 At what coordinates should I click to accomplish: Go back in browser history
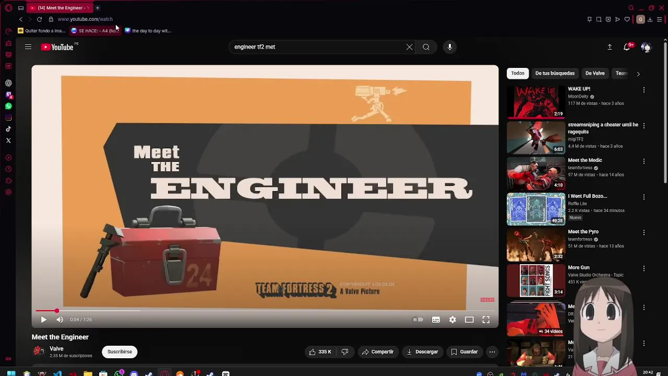click(x=21, y=19)
